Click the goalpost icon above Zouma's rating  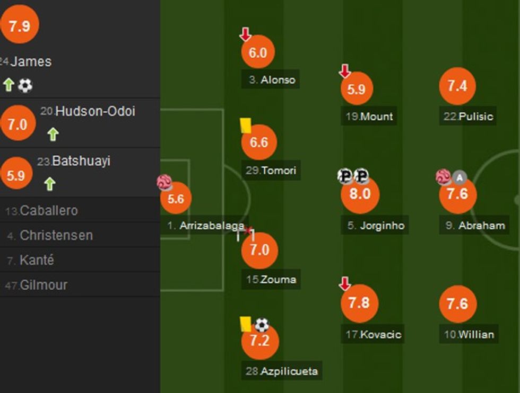(x=246, y=233)
